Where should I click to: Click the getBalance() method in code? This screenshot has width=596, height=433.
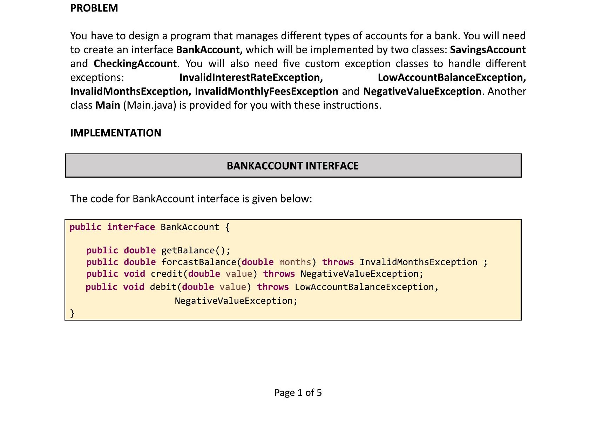click(x=196, y=250)
